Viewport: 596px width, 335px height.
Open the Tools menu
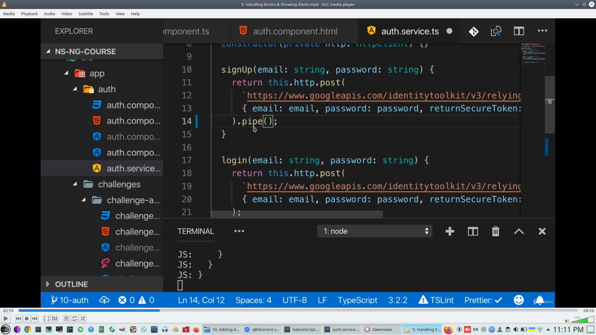pos(104,14)
